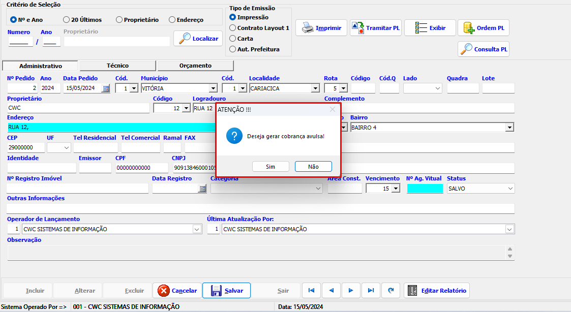Click the Outras Informações text field
Screen dimensions: 571x312
260,208
